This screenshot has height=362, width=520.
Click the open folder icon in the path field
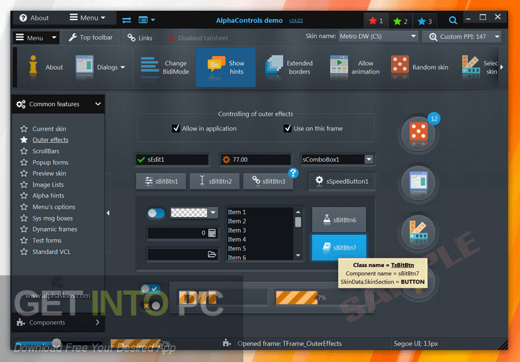[x=212, y=255]
